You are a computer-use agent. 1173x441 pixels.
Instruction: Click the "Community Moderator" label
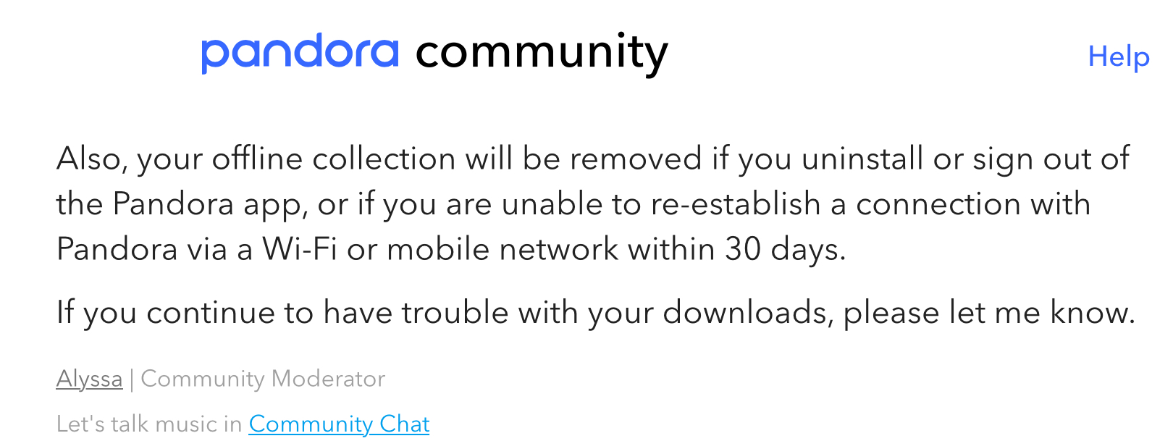point(263,379)
